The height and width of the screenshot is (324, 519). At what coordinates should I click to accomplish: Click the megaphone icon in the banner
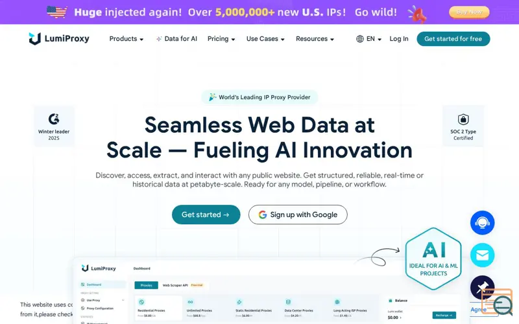pyautogui.click(x=417, y=14)
